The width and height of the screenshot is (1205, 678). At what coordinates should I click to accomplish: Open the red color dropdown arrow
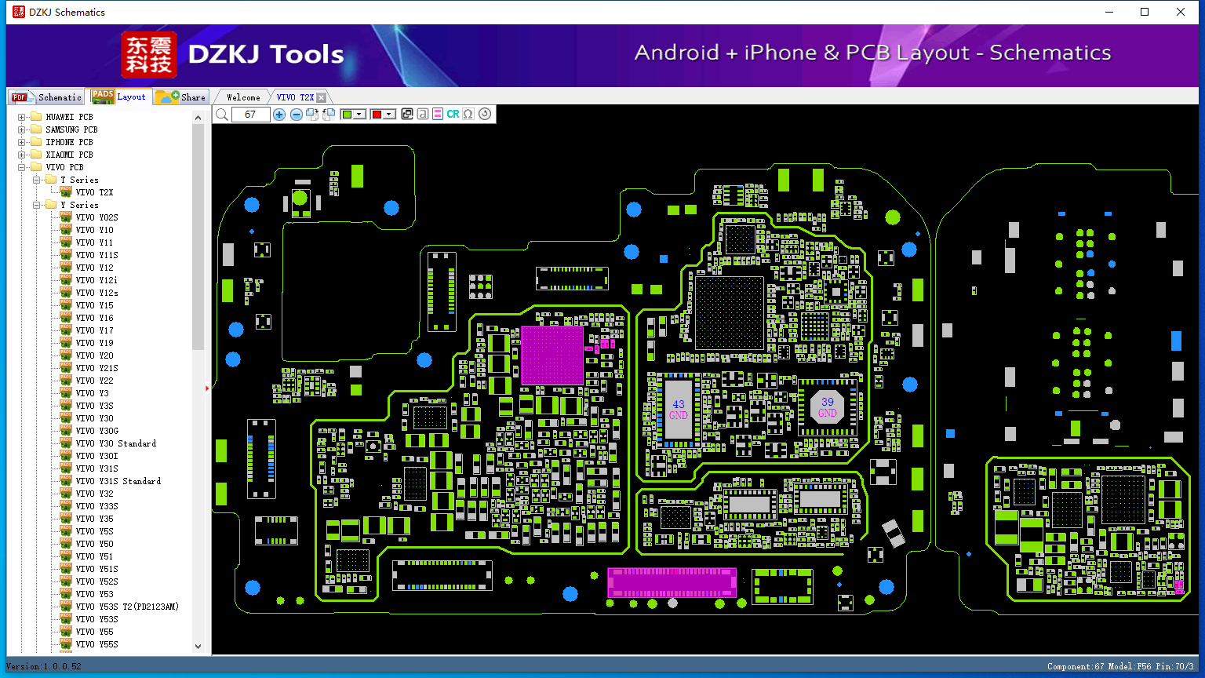click(x=390, y=115)
